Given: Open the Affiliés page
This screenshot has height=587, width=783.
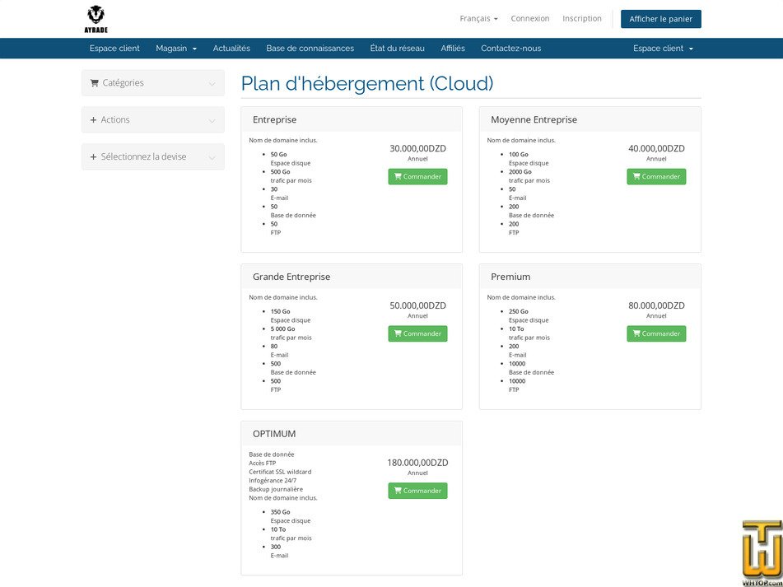Looking at the screenshot, I should (453, 49).
